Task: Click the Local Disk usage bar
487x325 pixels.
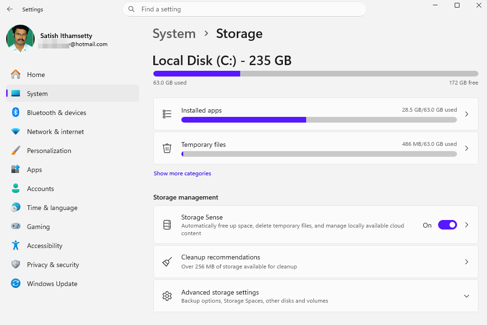Action: (316, 73)
